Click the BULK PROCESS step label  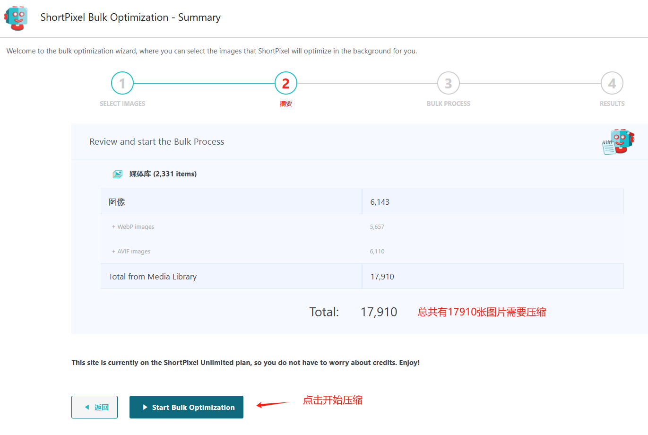[x=449, y=104]
